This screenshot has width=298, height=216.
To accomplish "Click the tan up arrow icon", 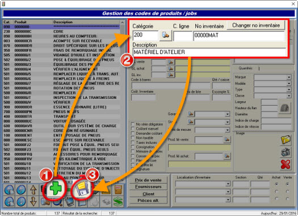I will pos(33,190).
